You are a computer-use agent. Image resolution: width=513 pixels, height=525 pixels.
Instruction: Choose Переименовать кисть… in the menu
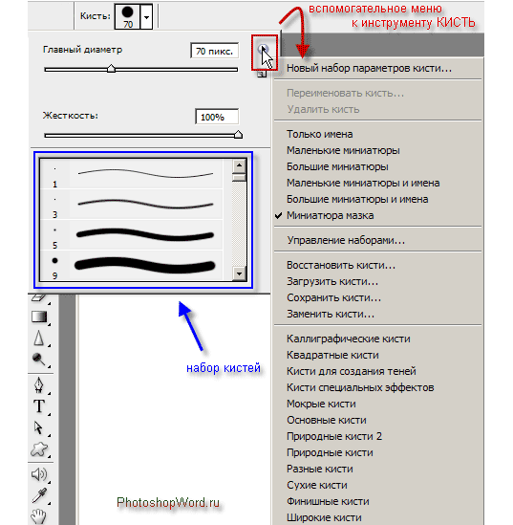(x=378, y=93)
